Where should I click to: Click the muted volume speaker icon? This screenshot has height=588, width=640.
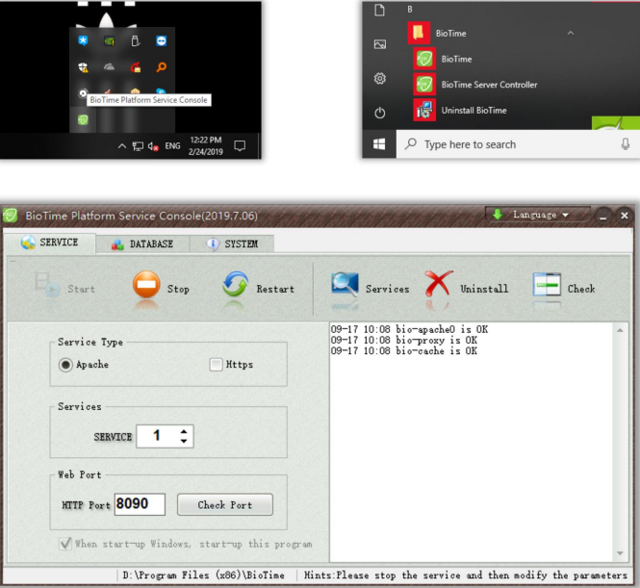[153, 146]
